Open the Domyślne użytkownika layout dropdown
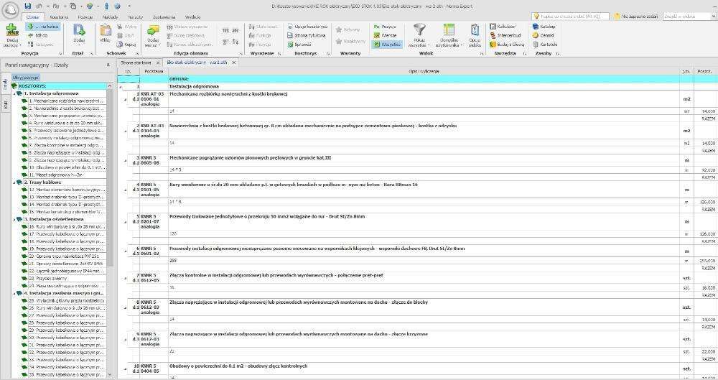718x380 pixels. [x=449, y=36]
